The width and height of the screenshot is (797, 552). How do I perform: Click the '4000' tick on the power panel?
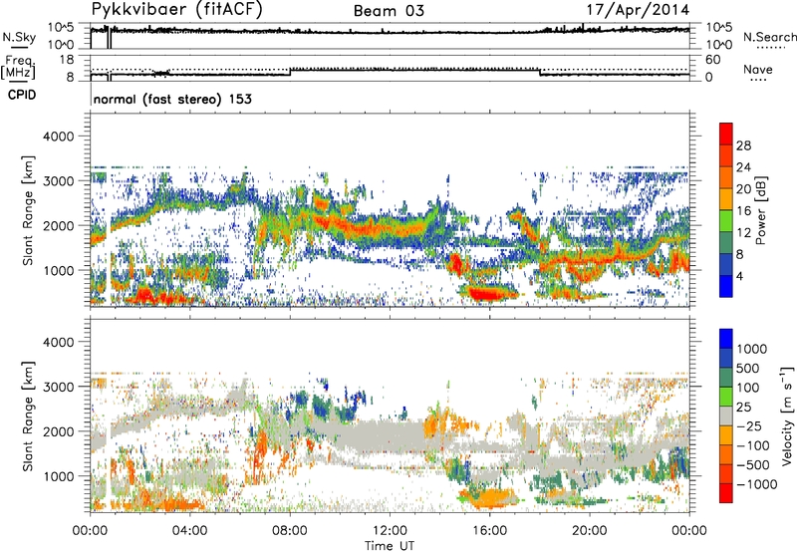click(58, 137)
